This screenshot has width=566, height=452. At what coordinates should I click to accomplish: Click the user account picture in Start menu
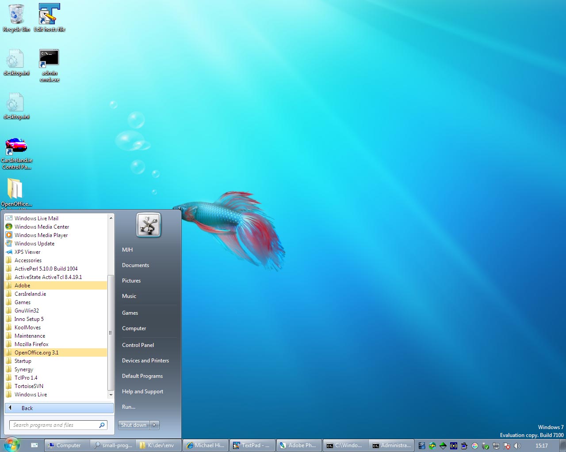[149, 225]
